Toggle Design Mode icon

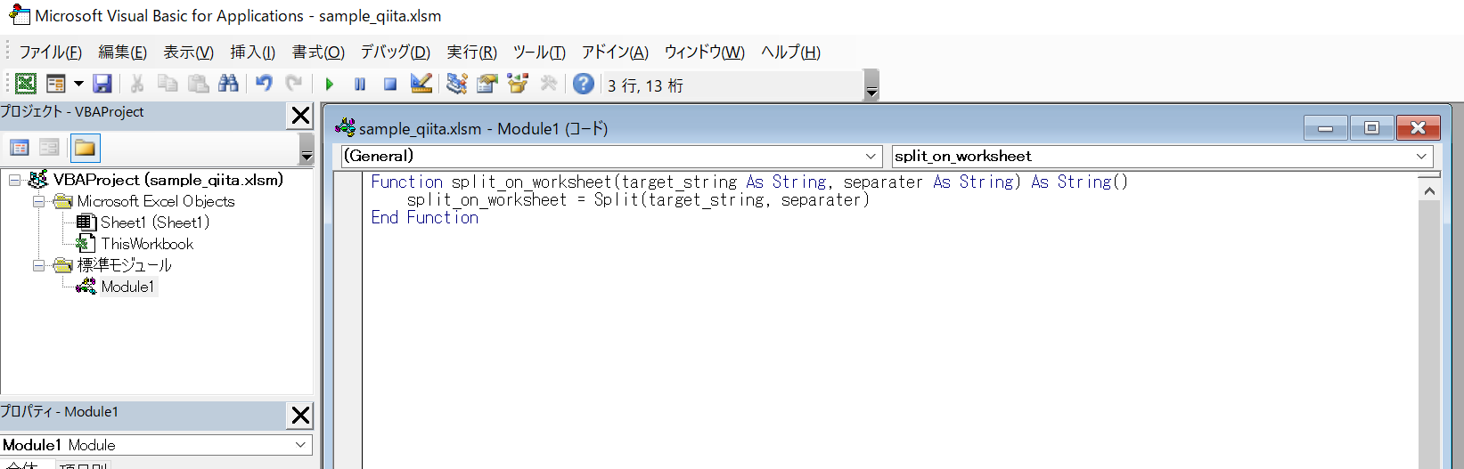tap(421, 84)
